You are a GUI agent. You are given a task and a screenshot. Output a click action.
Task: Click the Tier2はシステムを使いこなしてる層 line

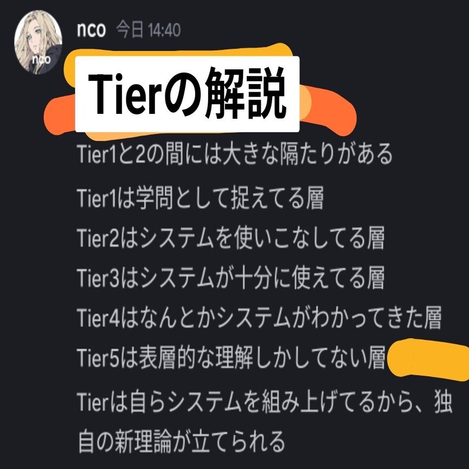[x=230, y=238]
